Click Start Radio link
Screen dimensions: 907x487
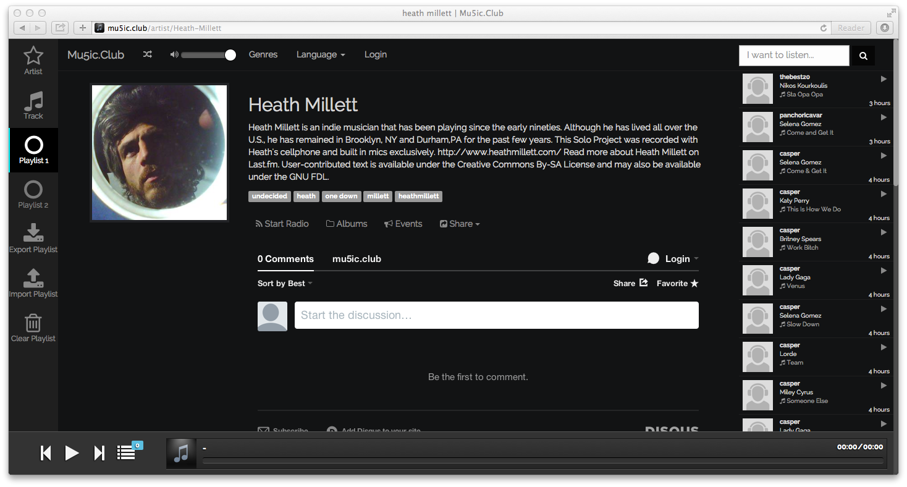click(282, 224)
